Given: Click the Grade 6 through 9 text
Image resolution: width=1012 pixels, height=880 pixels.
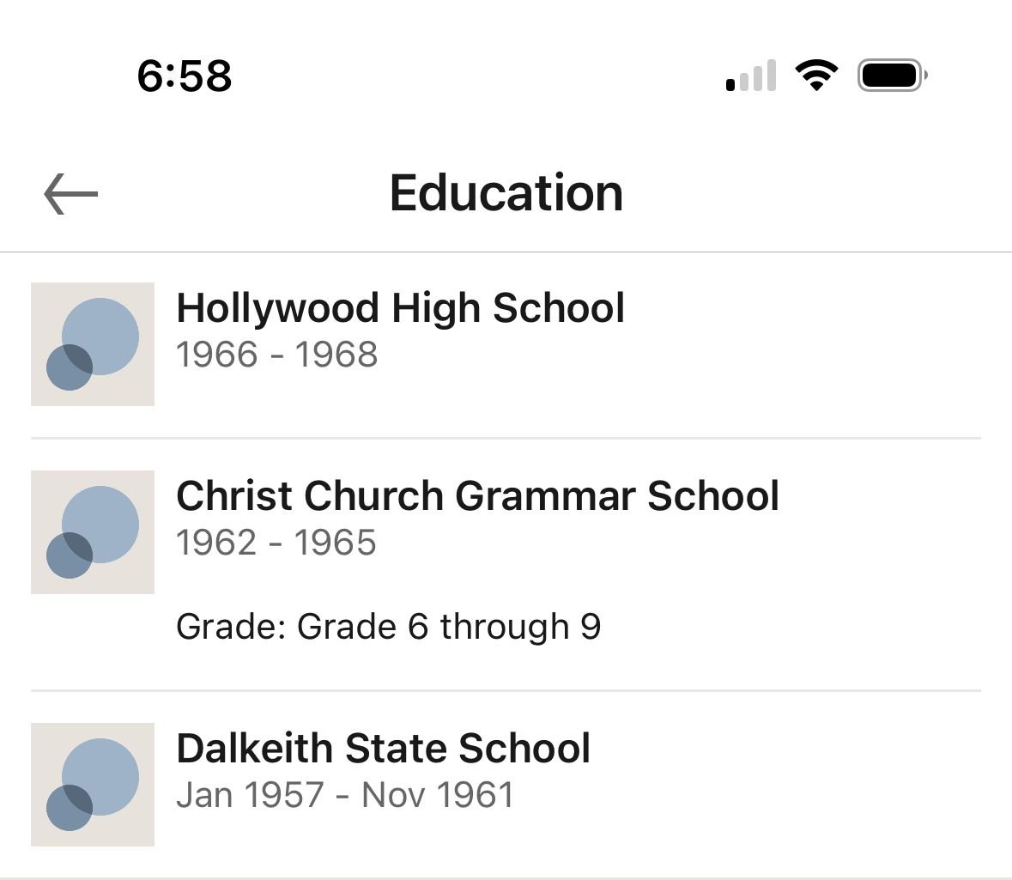Looking at the screenshot, I should tap(388, 627).
